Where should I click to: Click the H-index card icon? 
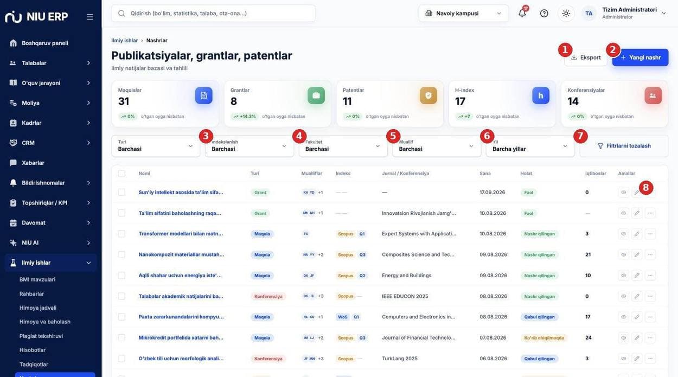coord(541,95)
